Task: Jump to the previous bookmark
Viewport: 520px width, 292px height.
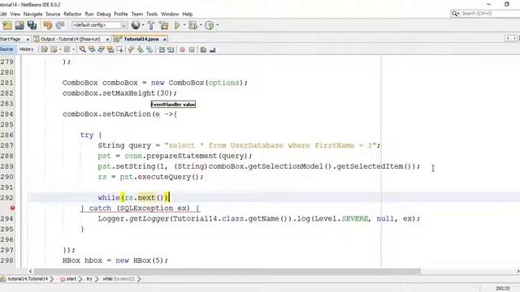Action: pos(131,49)
